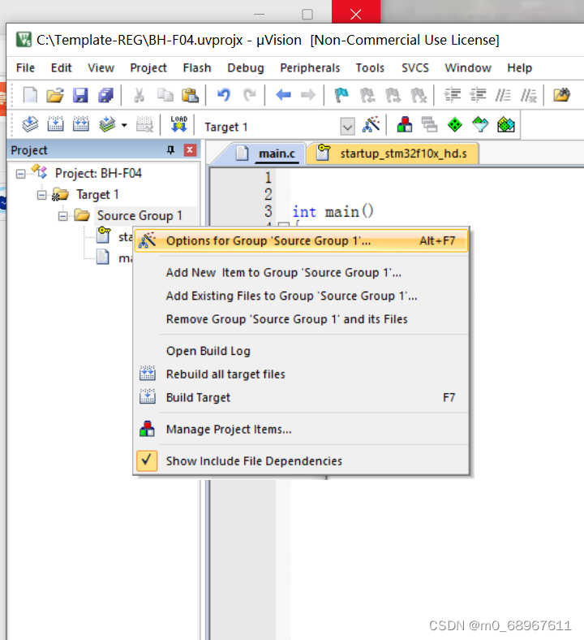
Task: Open the batch build dropdown arrow
Action: pyautogui.click(x=124, y=125)
